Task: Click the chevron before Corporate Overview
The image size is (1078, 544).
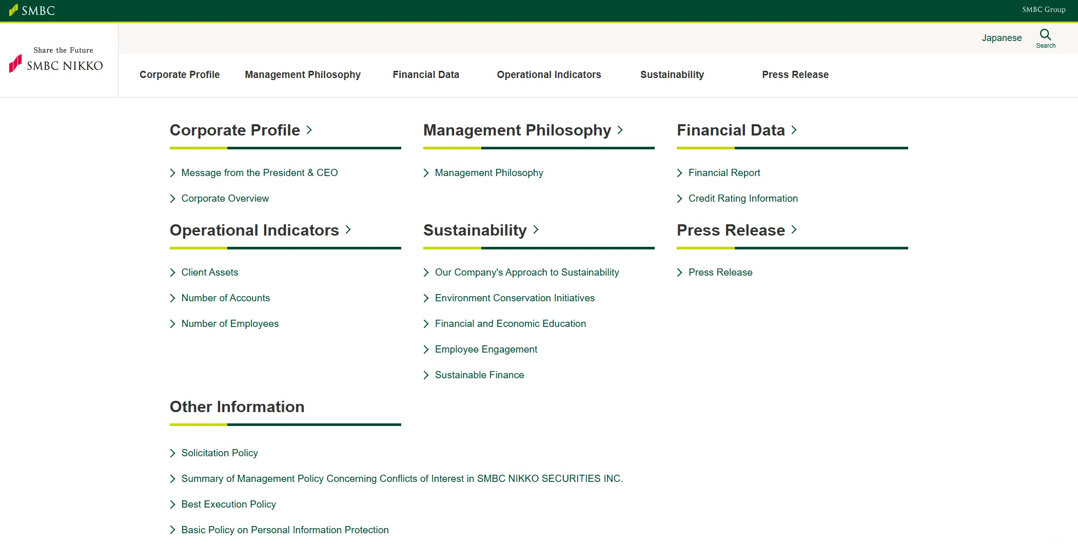Action: tap(172, 199)
